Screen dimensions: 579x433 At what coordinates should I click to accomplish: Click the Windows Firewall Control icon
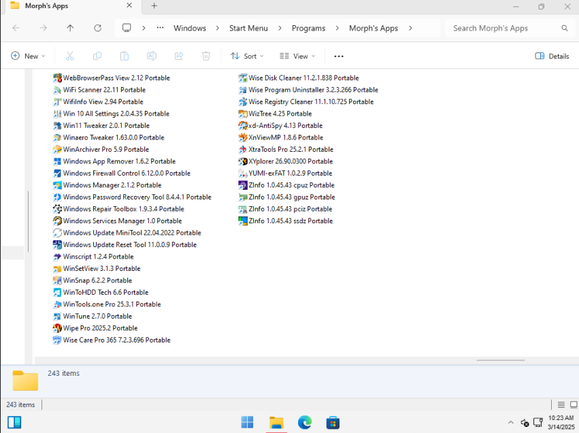[57, 174]
